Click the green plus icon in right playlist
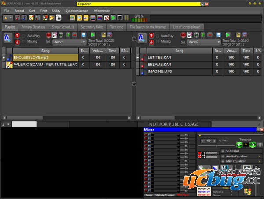Image resolution: width=264 pixels, height=199 pixels. tap(203, 35)
